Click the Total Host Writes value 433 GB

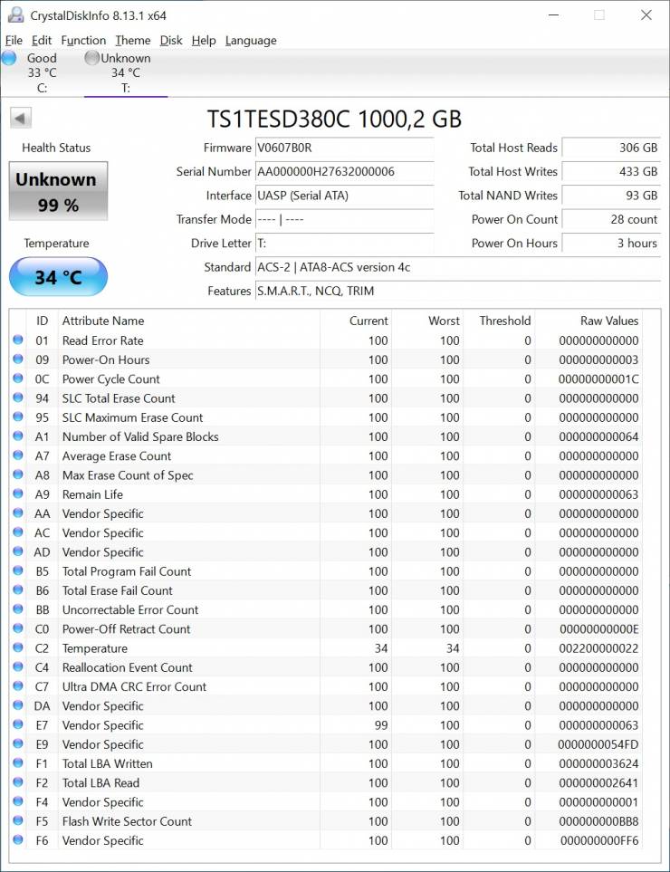click(x=611, y=171)
